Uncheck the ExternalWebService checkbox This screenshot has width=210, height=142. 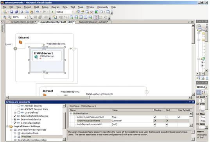click(15, 119)
